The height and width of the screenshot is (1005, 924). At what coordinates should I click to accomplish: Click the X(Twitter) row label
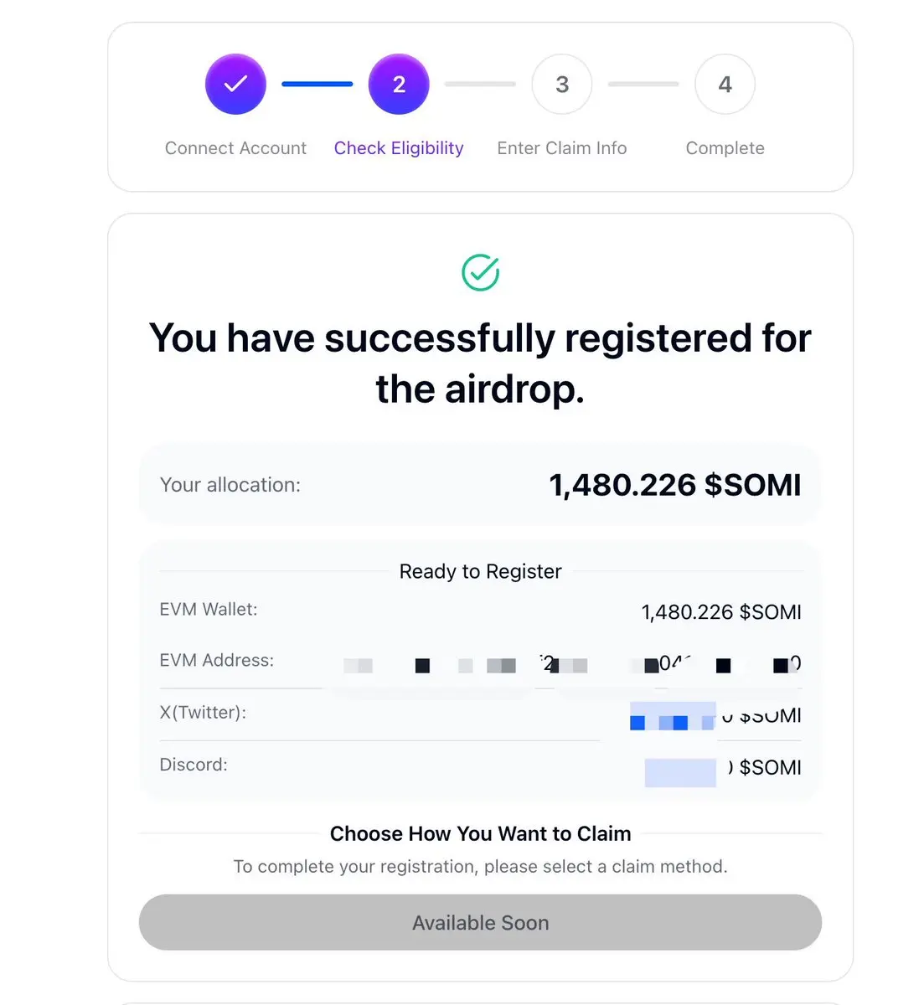[203, 713]
